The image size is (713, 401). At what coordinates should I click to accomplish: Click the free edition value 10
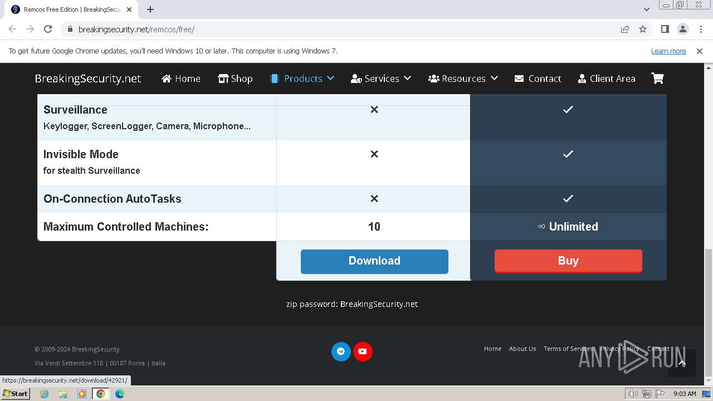(x=374, y=227)
